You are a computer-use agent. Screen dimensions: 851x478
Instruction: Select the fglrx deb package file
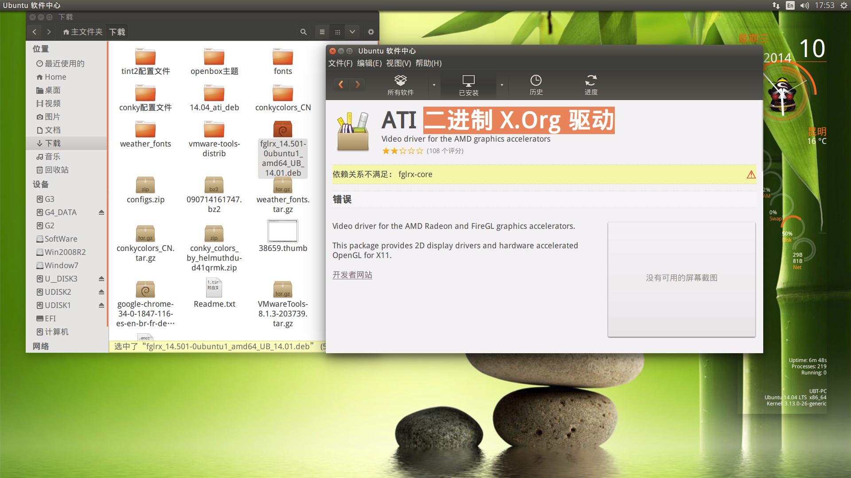[283, 149]
